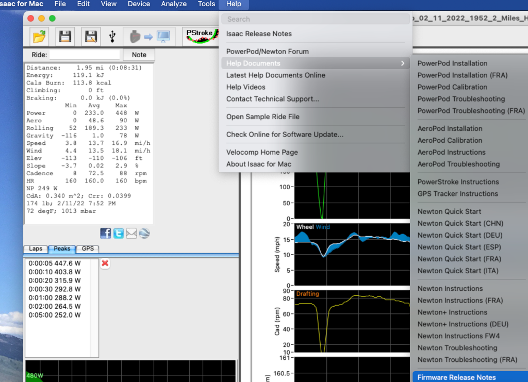The width and height of the screenshot is (528, 382).
Task: Open AeroPod Installation document
Action: coord(450,128)
